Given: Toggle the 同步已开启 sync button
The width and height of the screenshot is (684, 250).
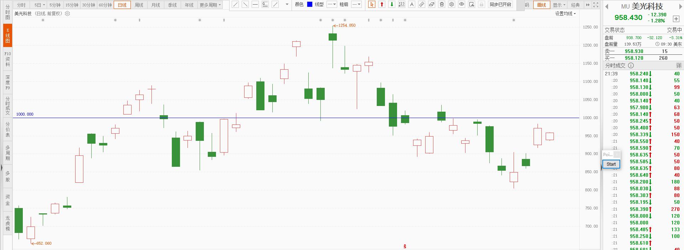Looking at the screenshot, I should (x=500, y=4).
